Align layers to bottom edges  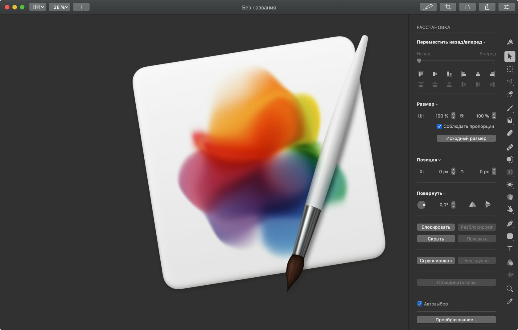click(449, 74)
